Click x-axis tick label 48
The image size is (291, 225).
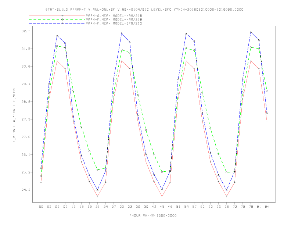[x=170, y=207]
